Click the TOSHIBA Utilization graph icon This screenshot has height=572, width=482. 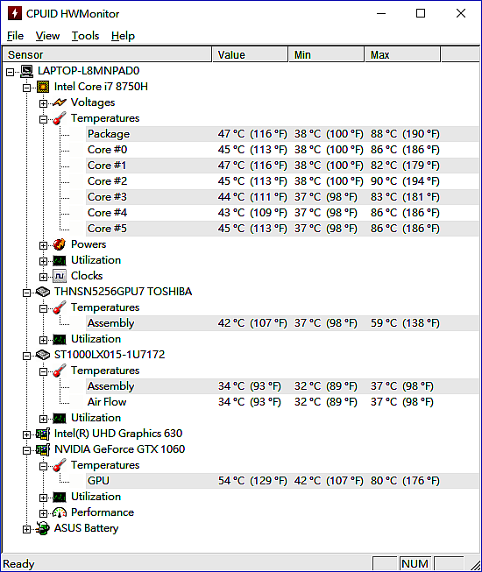click(60, 339)
